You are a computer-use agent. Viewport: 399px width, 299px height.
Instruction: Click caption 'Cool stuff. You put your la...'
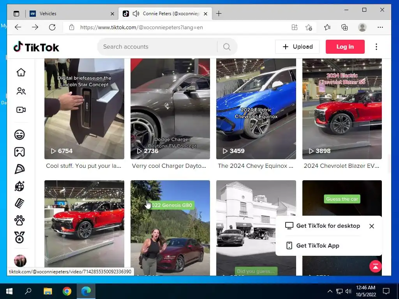tap(83, 166)
